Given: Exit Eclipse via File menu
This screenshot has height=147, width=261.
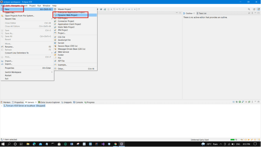Looking at the screenshot, I should click(x=27, y=78).
